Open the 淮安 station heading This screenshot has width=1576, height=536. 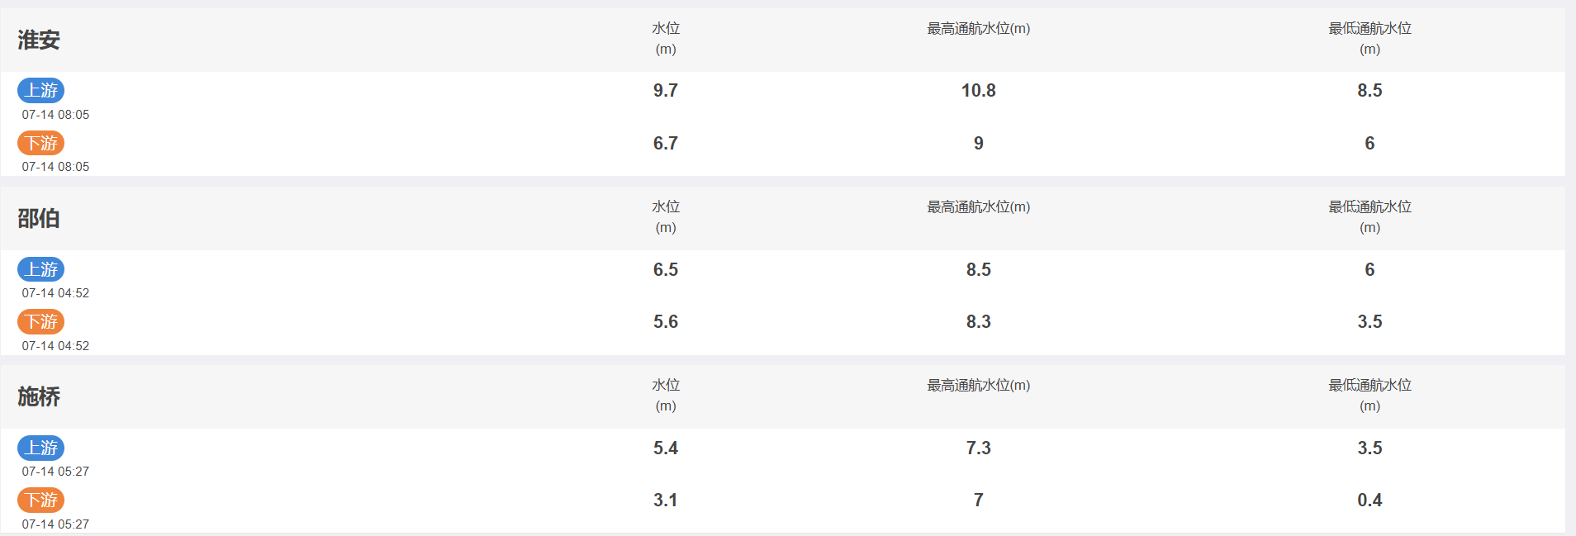[39, 40]
